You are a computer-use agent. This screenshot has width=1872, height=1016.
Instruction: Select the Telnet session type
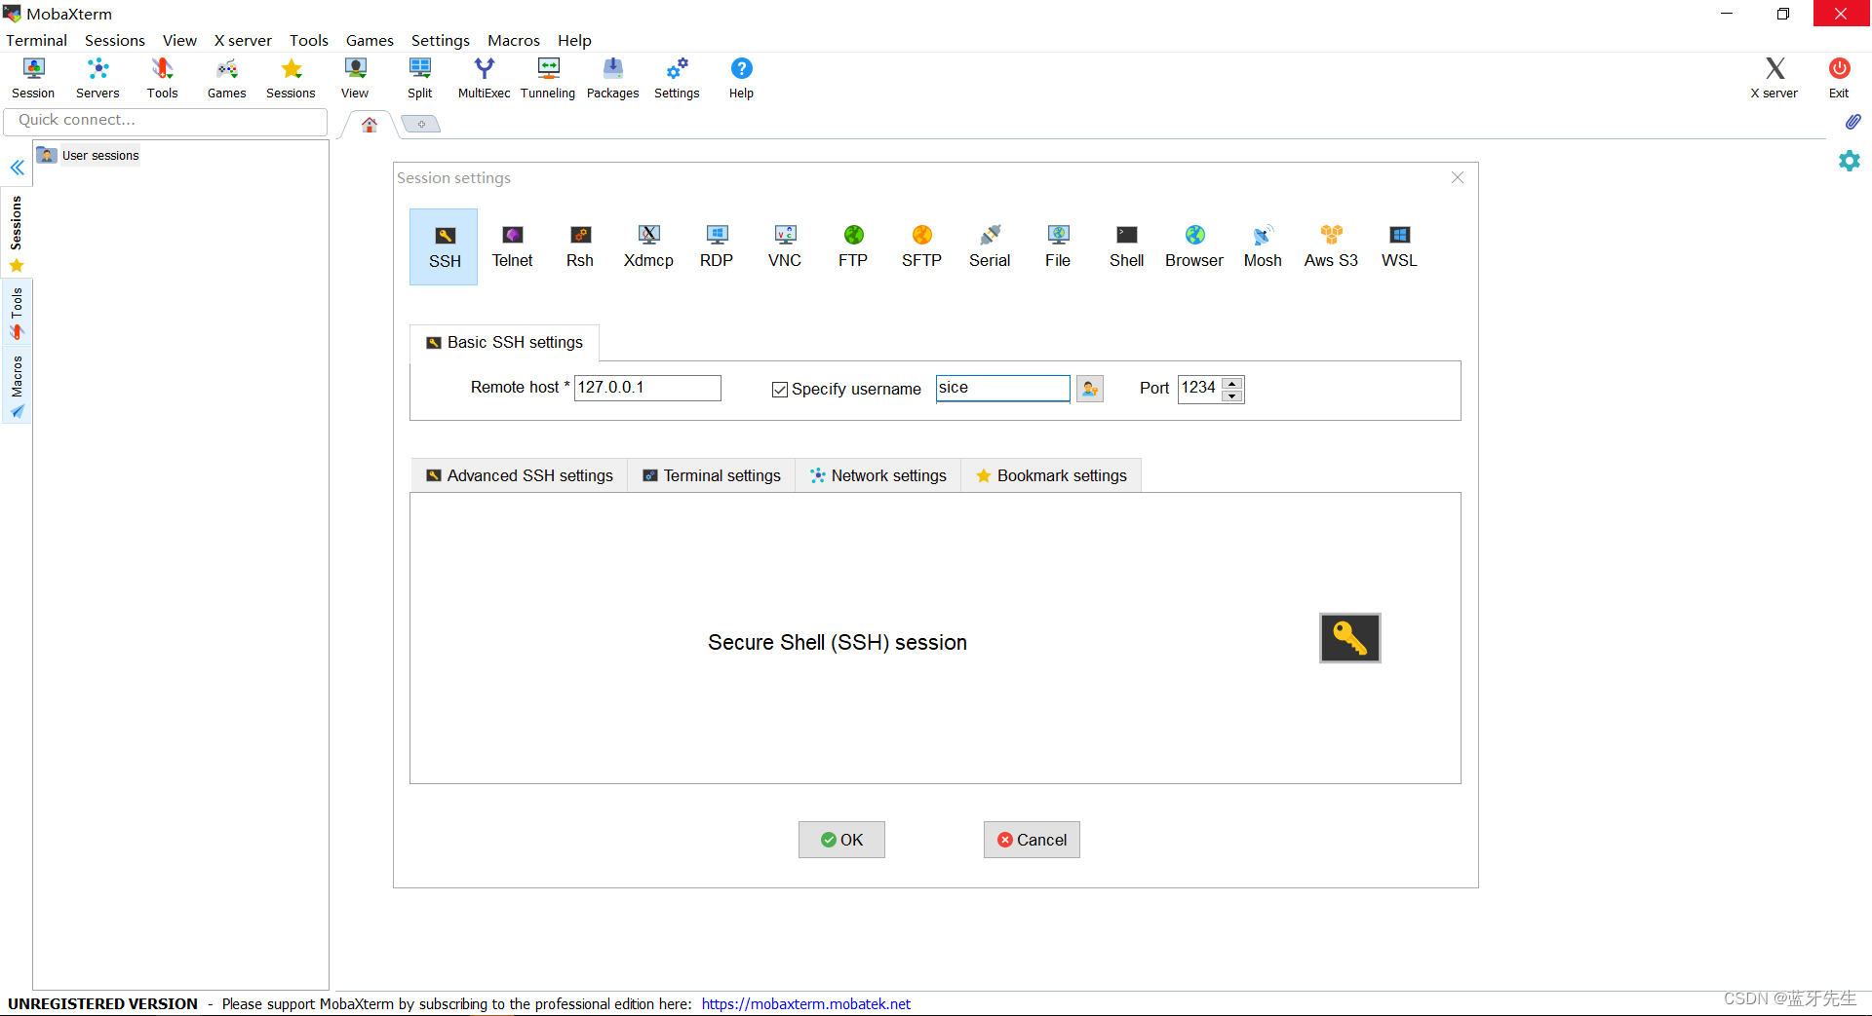point(512,246)
